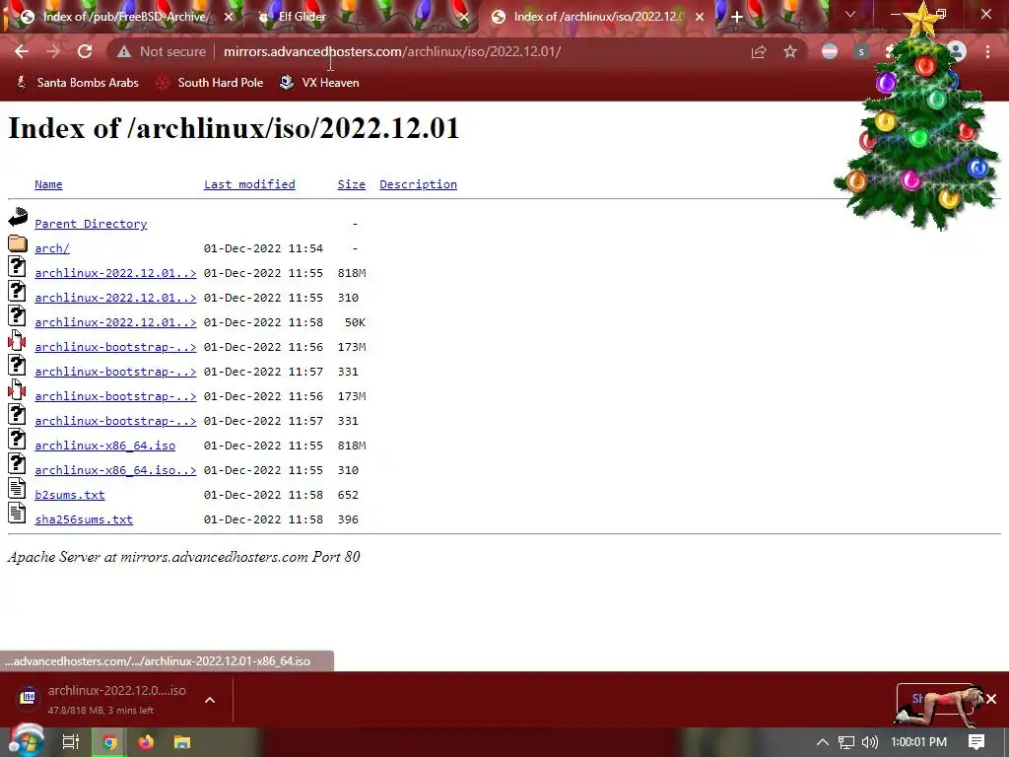Screen dimensions: 1009x757
Task: Click the 50K archlinux-2022.12.01 file link
Action: [x=115, y=322]
